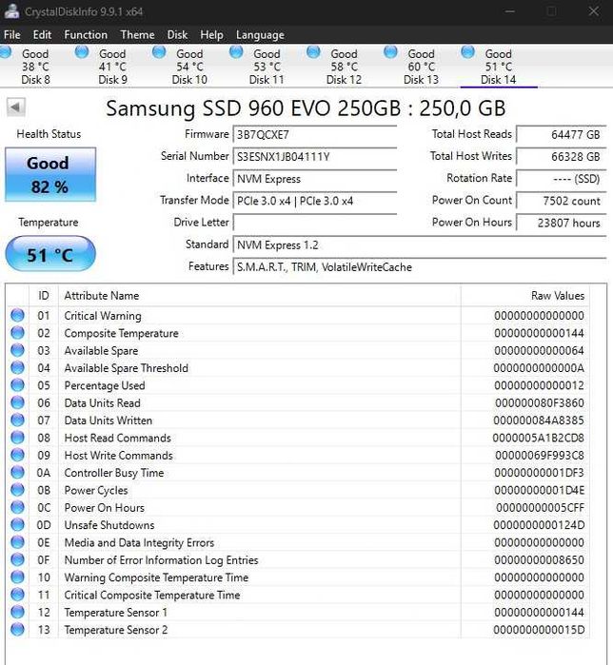Click the Interface field NVM Express

coord(315,179)
